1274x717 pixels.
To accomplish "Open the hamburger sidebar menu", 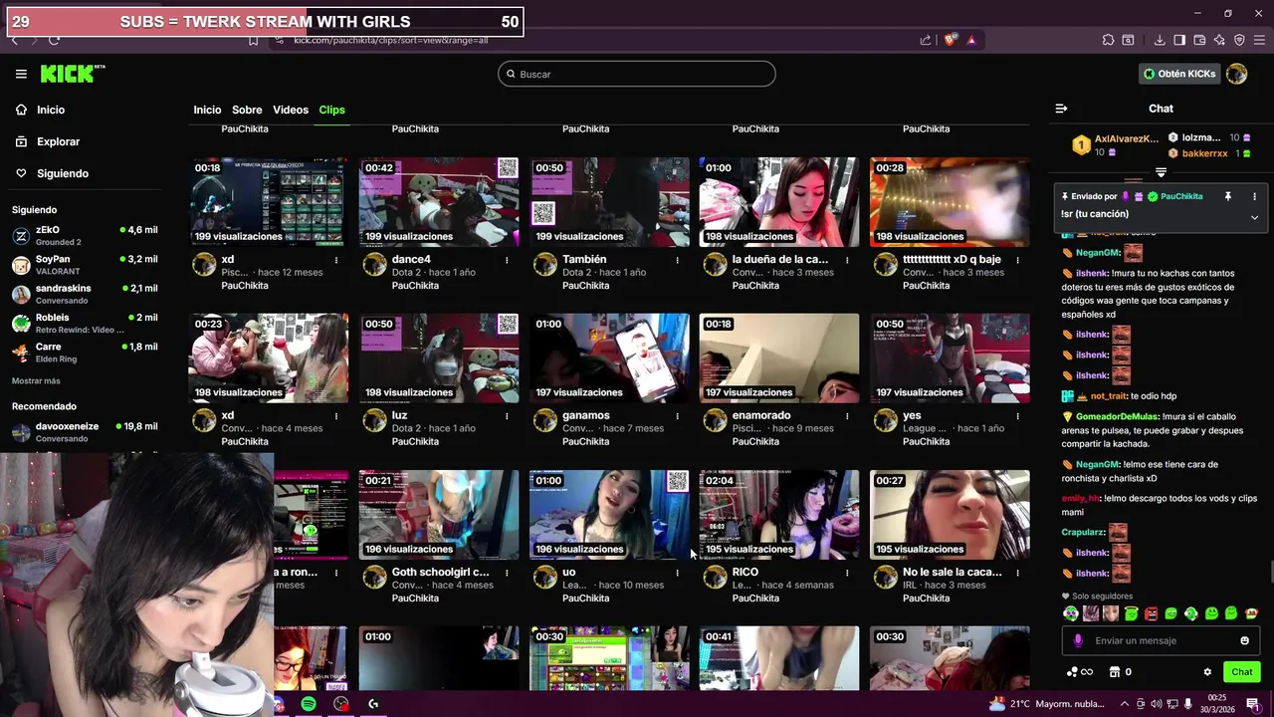I will tap(21, 74).
